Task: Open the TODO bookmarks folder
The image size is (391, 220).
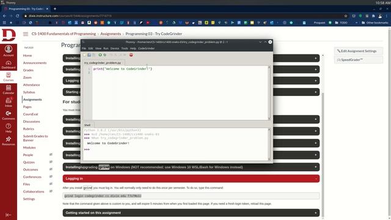Action: (341, 23)
